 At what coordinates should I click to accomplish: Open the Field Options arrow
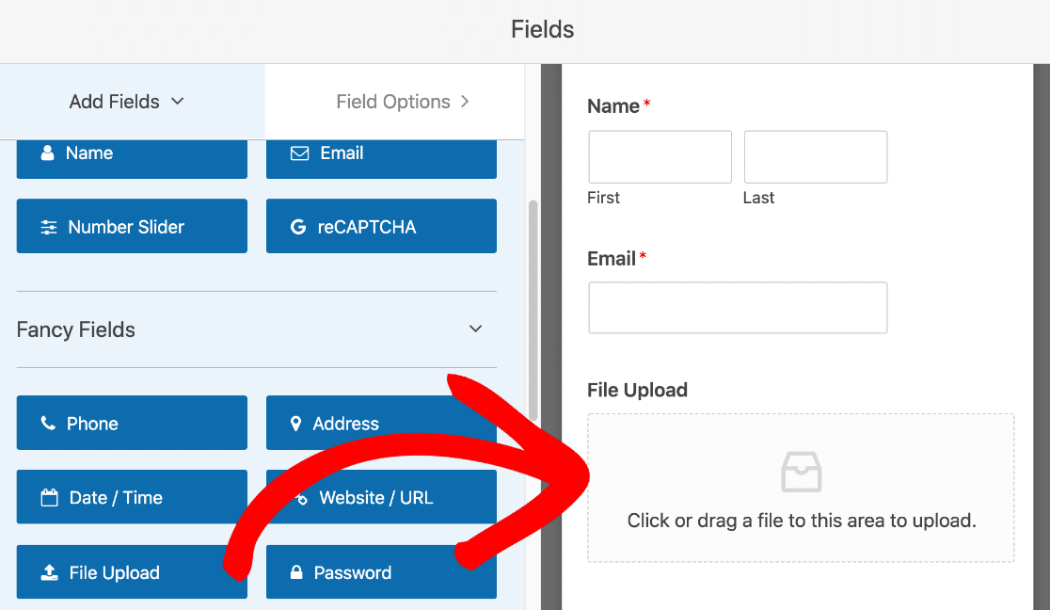(x=465, y=102)
